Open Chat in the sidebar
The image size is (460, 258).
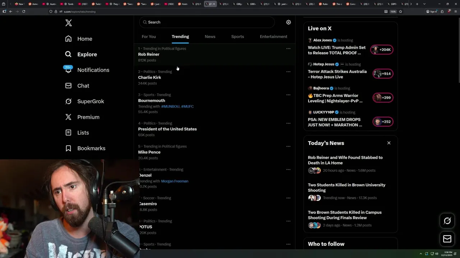point(77,86)
